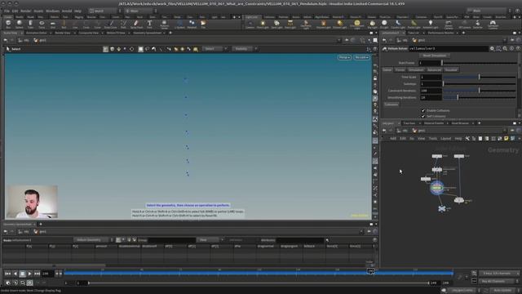Select the Grid shelf tool

click(52, 24)
